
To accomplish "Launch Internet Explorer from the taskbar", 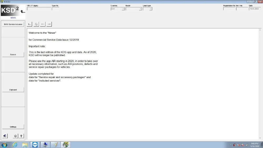I will 15,145.
